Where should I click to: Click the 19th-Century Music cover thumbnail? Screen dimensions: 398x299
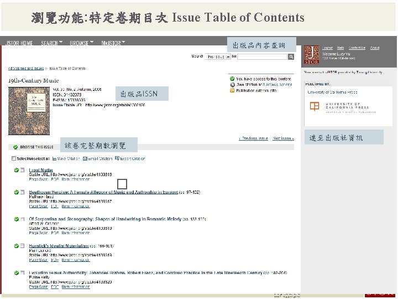click(29, 111)
